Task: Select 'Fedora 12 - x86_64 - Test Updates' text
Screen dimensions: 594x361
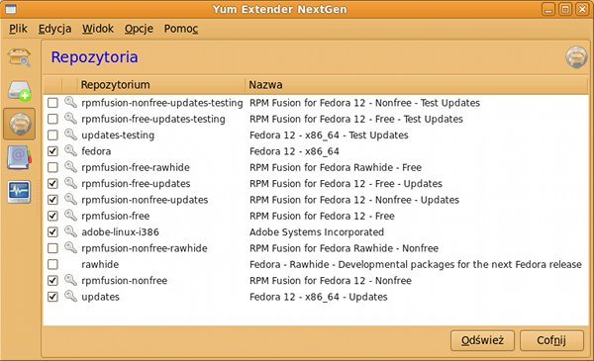Action: (329, 135)
